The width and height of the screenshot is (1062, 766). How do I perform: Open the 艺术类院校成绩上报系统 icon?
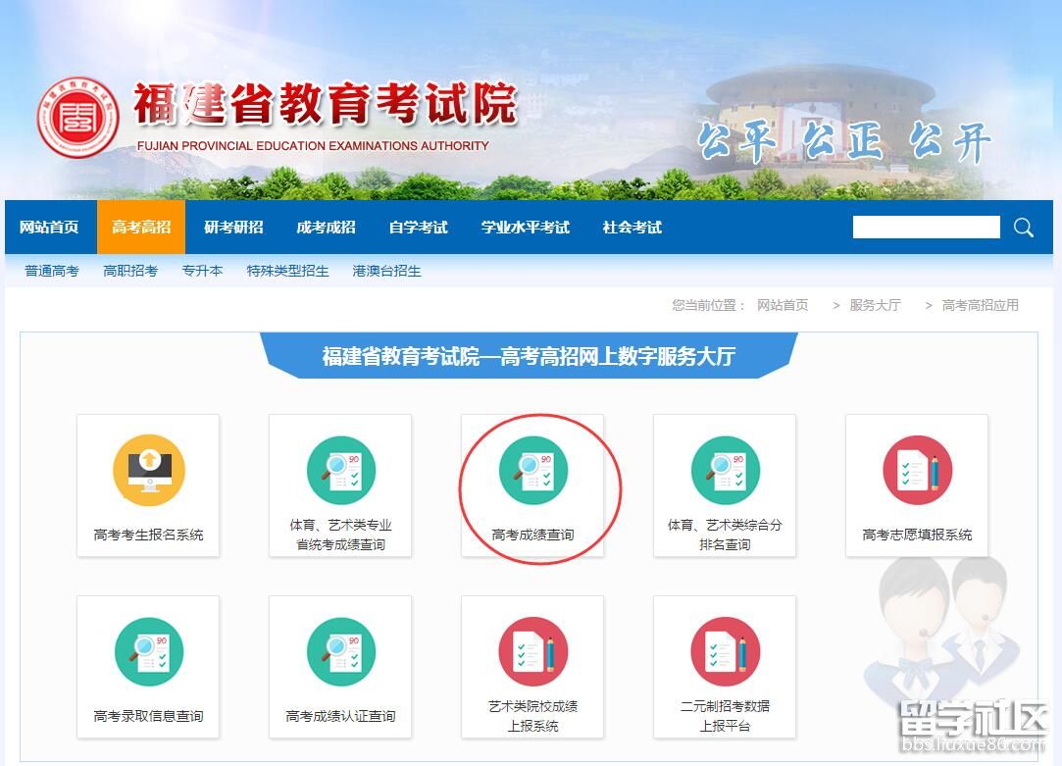click(x=532, y=653)
